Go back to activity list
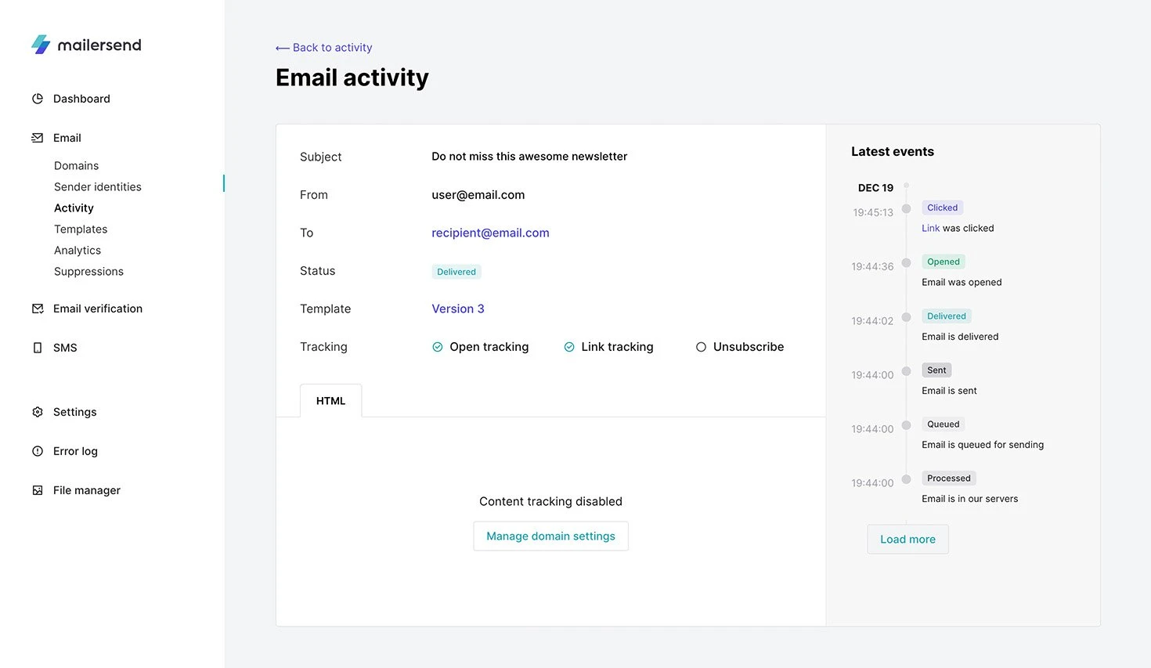 (x=324, y=48)
